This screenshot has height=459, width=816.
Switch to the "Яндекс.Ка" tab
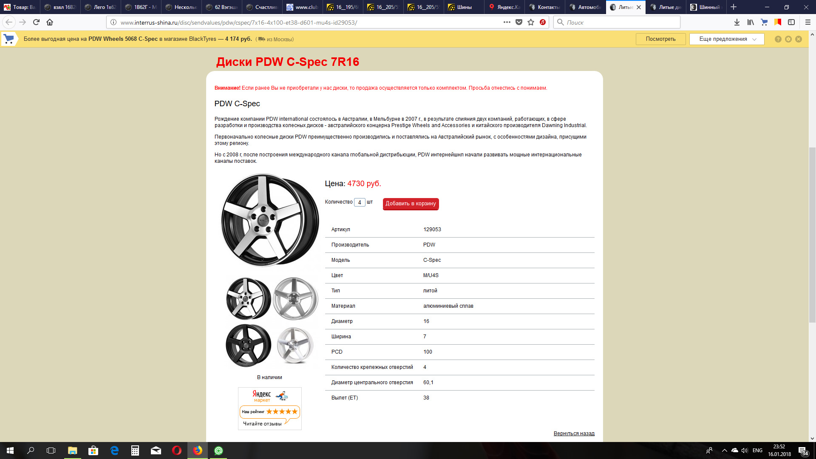pyautogui.click(x=504, y=7)
